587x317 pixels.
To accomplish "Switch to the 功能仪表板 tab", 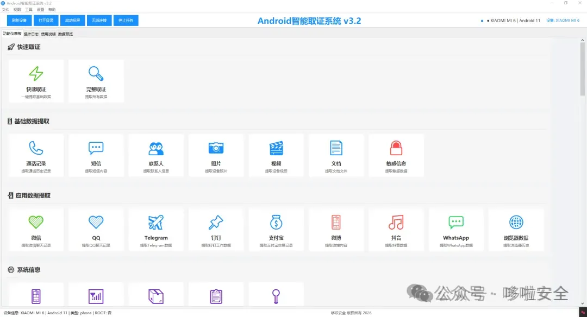I will click(x=13, y=34).
